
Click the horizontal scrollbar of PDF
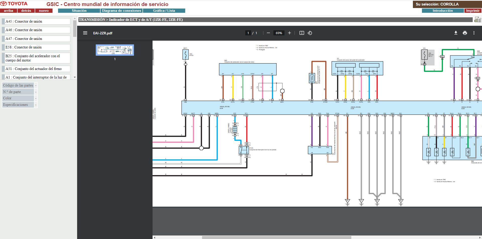tap(276, 237)
